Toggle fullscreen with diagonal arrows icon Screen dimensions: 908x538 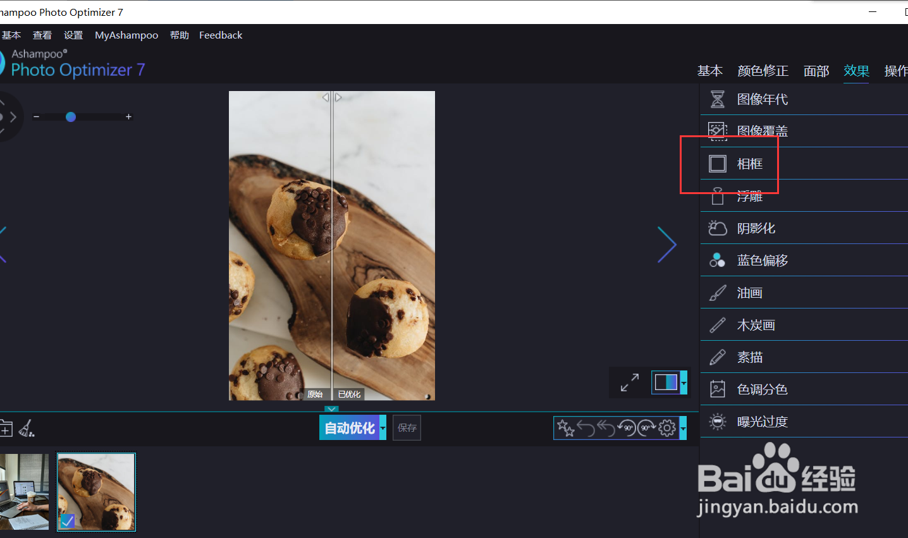click(x=629, y=382)
